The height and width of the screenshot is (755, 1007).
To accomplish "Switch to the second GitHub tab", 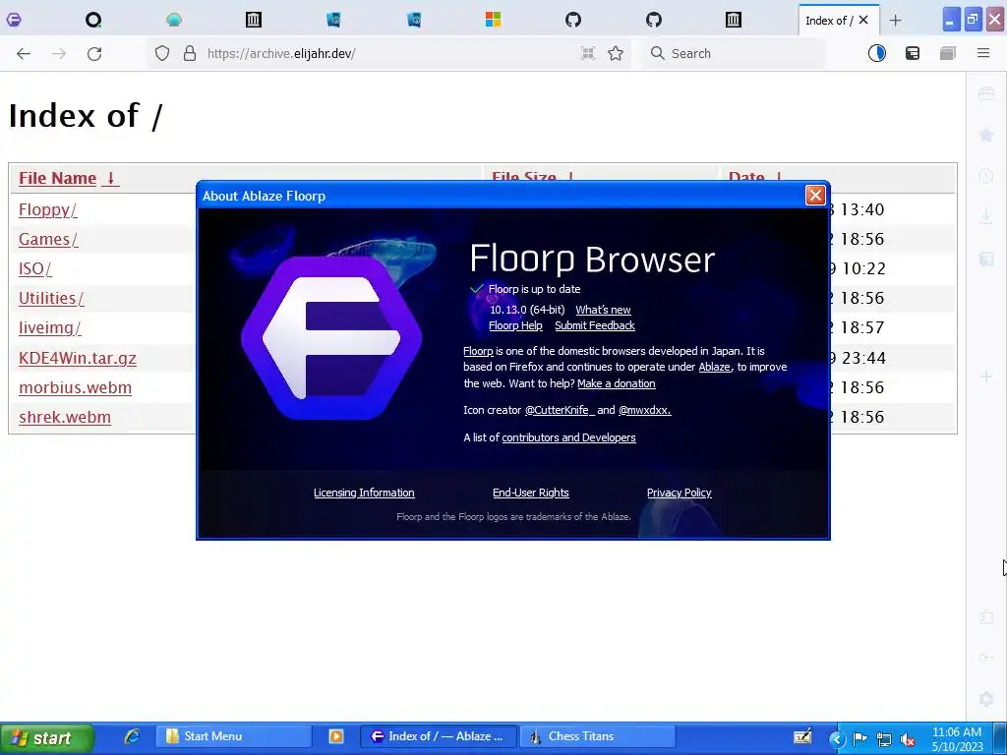I will [x=653, y=20].
